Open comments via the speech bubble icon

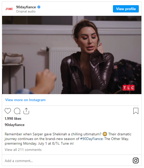[x=17, y=111]
